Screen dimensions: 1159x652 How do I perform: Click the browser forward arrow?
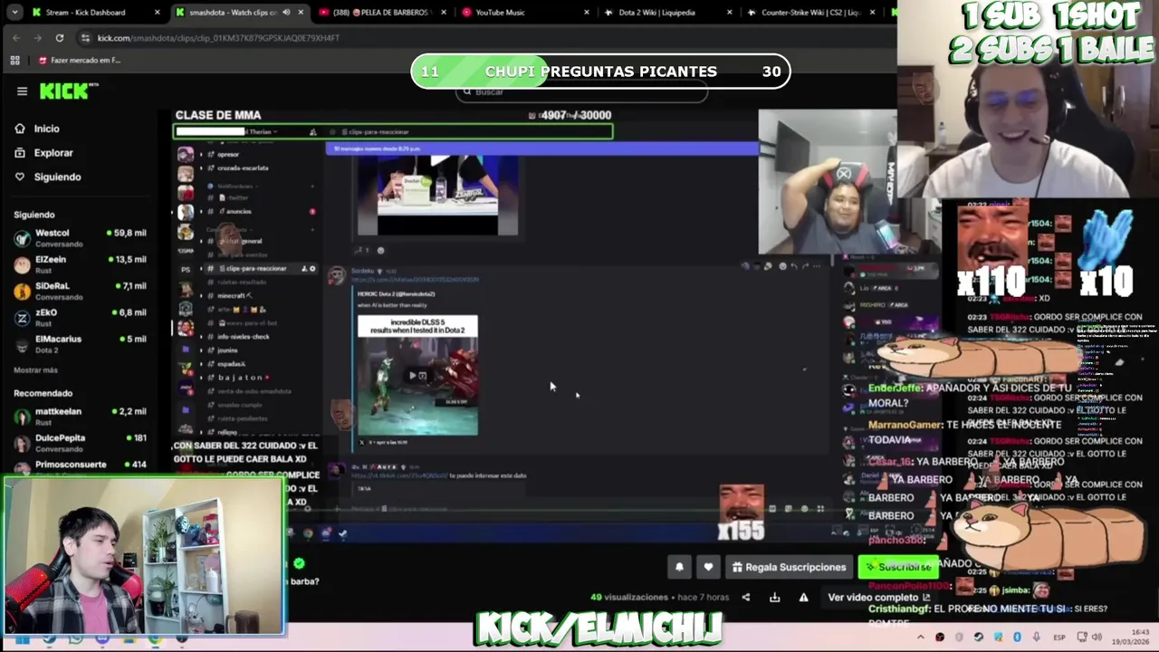pyautogui.click(x=38, y=38)
